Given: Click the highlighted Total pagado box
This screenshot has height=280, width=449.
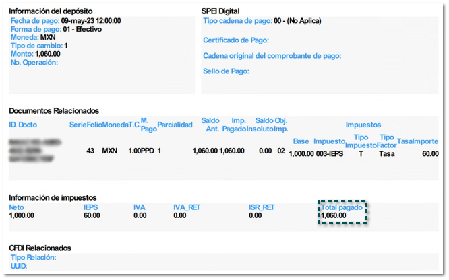Looking at the screenshot, I should [342, 212].
